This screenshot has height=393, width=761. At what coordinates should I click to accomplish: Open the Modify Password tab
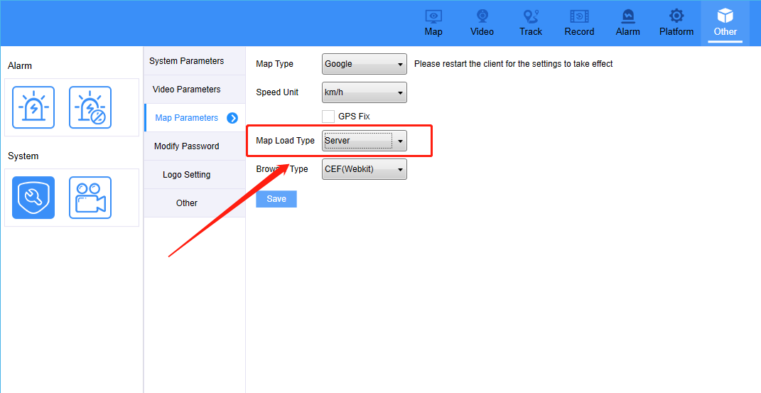point(195,146)
